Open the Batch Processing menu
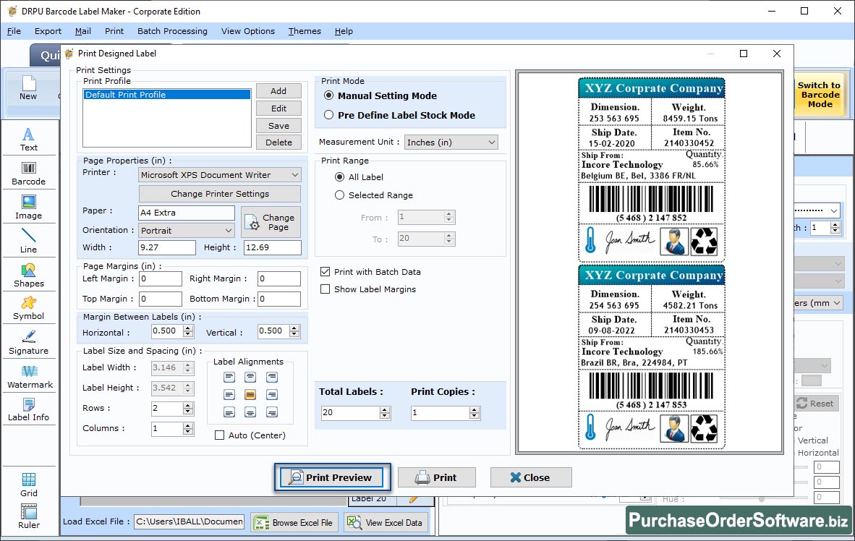 [172, 31]
